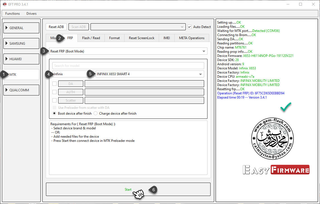Switch to the Format tab
320x204 pixels.
coord(114,38)
